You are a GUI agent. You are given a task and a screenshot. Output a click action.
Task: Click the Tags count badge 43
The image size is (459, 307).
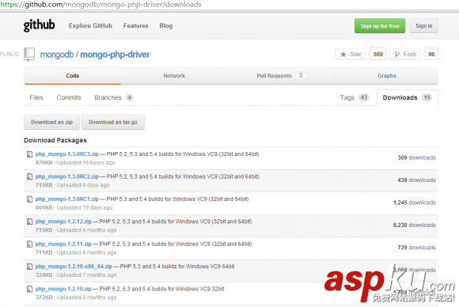click(364, 97)
